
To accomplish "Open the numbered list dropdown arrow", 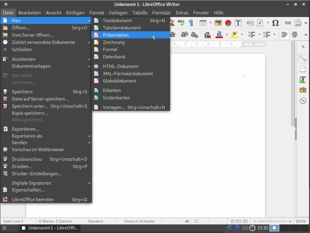I will pyautogui.click(x=274, y=34).
